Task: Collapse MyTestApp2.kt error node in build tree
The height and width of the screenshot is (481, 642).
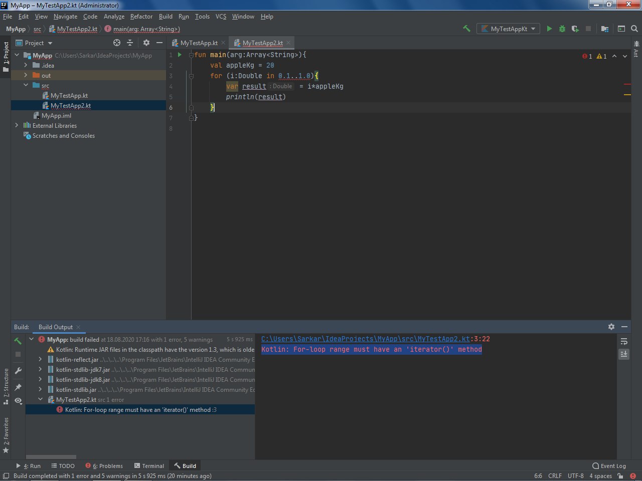Action: (x=40, y=399)
